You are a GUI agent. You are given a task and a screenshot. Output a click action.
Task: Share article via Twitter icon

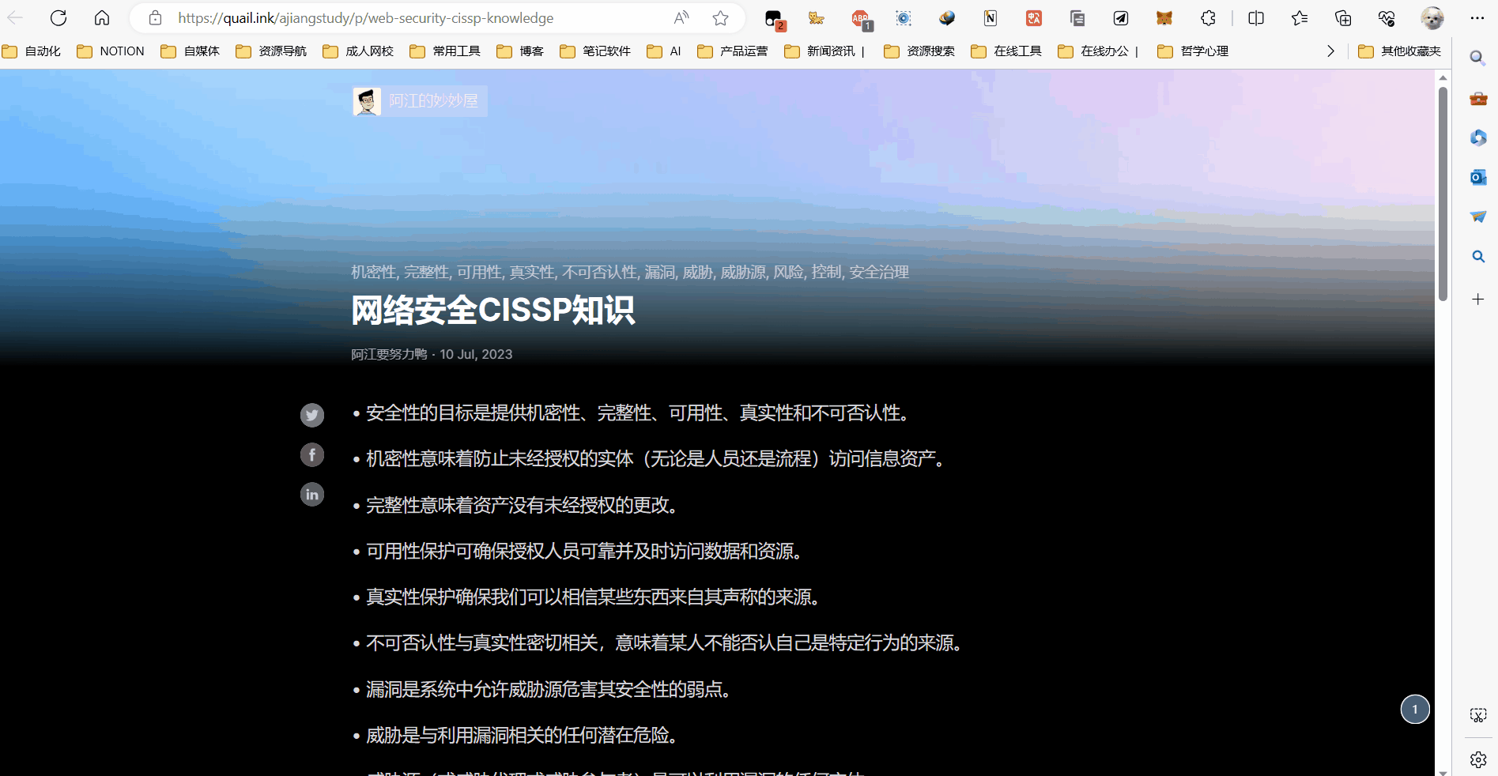(312, 415)
